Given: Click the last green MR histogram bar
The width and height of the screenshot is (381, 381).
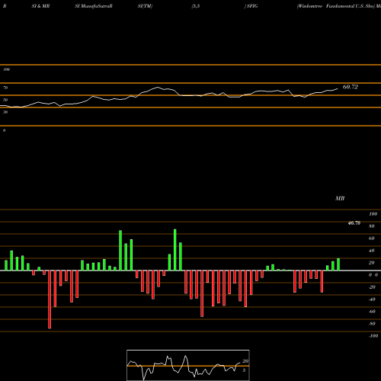Looking at the screenshot, I should point(338,264).
